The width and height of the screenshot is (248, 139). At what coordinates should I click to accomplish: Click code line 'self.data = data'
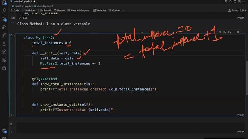pyautogui.click(x=57, y=58)
